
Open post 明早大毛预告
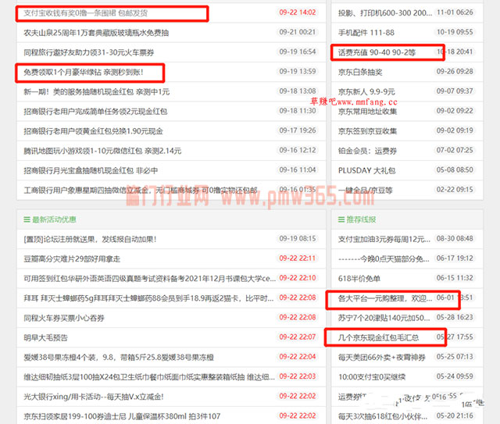[45, 338]
